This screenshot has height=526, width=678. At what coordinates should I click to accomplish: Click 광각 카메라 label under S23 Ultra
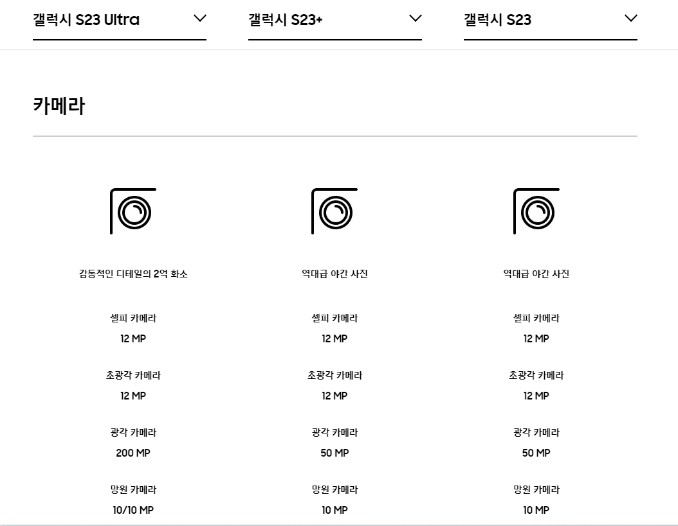(133, 432)
